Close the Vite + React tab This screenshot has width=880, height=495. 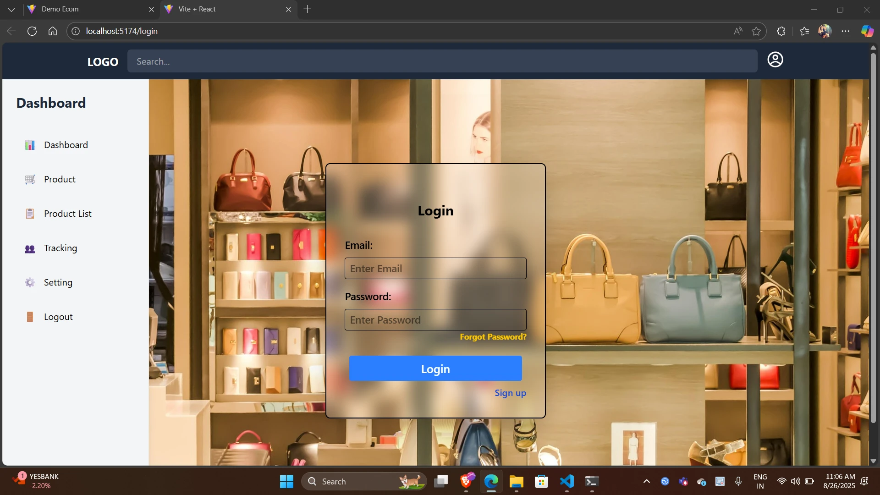[288, 9]
